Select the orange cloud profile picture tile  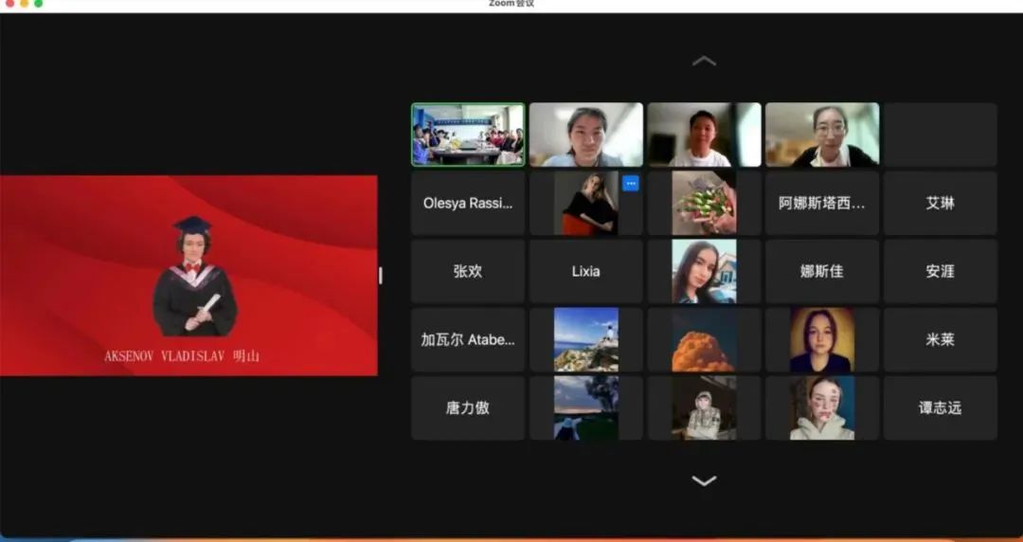[x=704, y=339]
